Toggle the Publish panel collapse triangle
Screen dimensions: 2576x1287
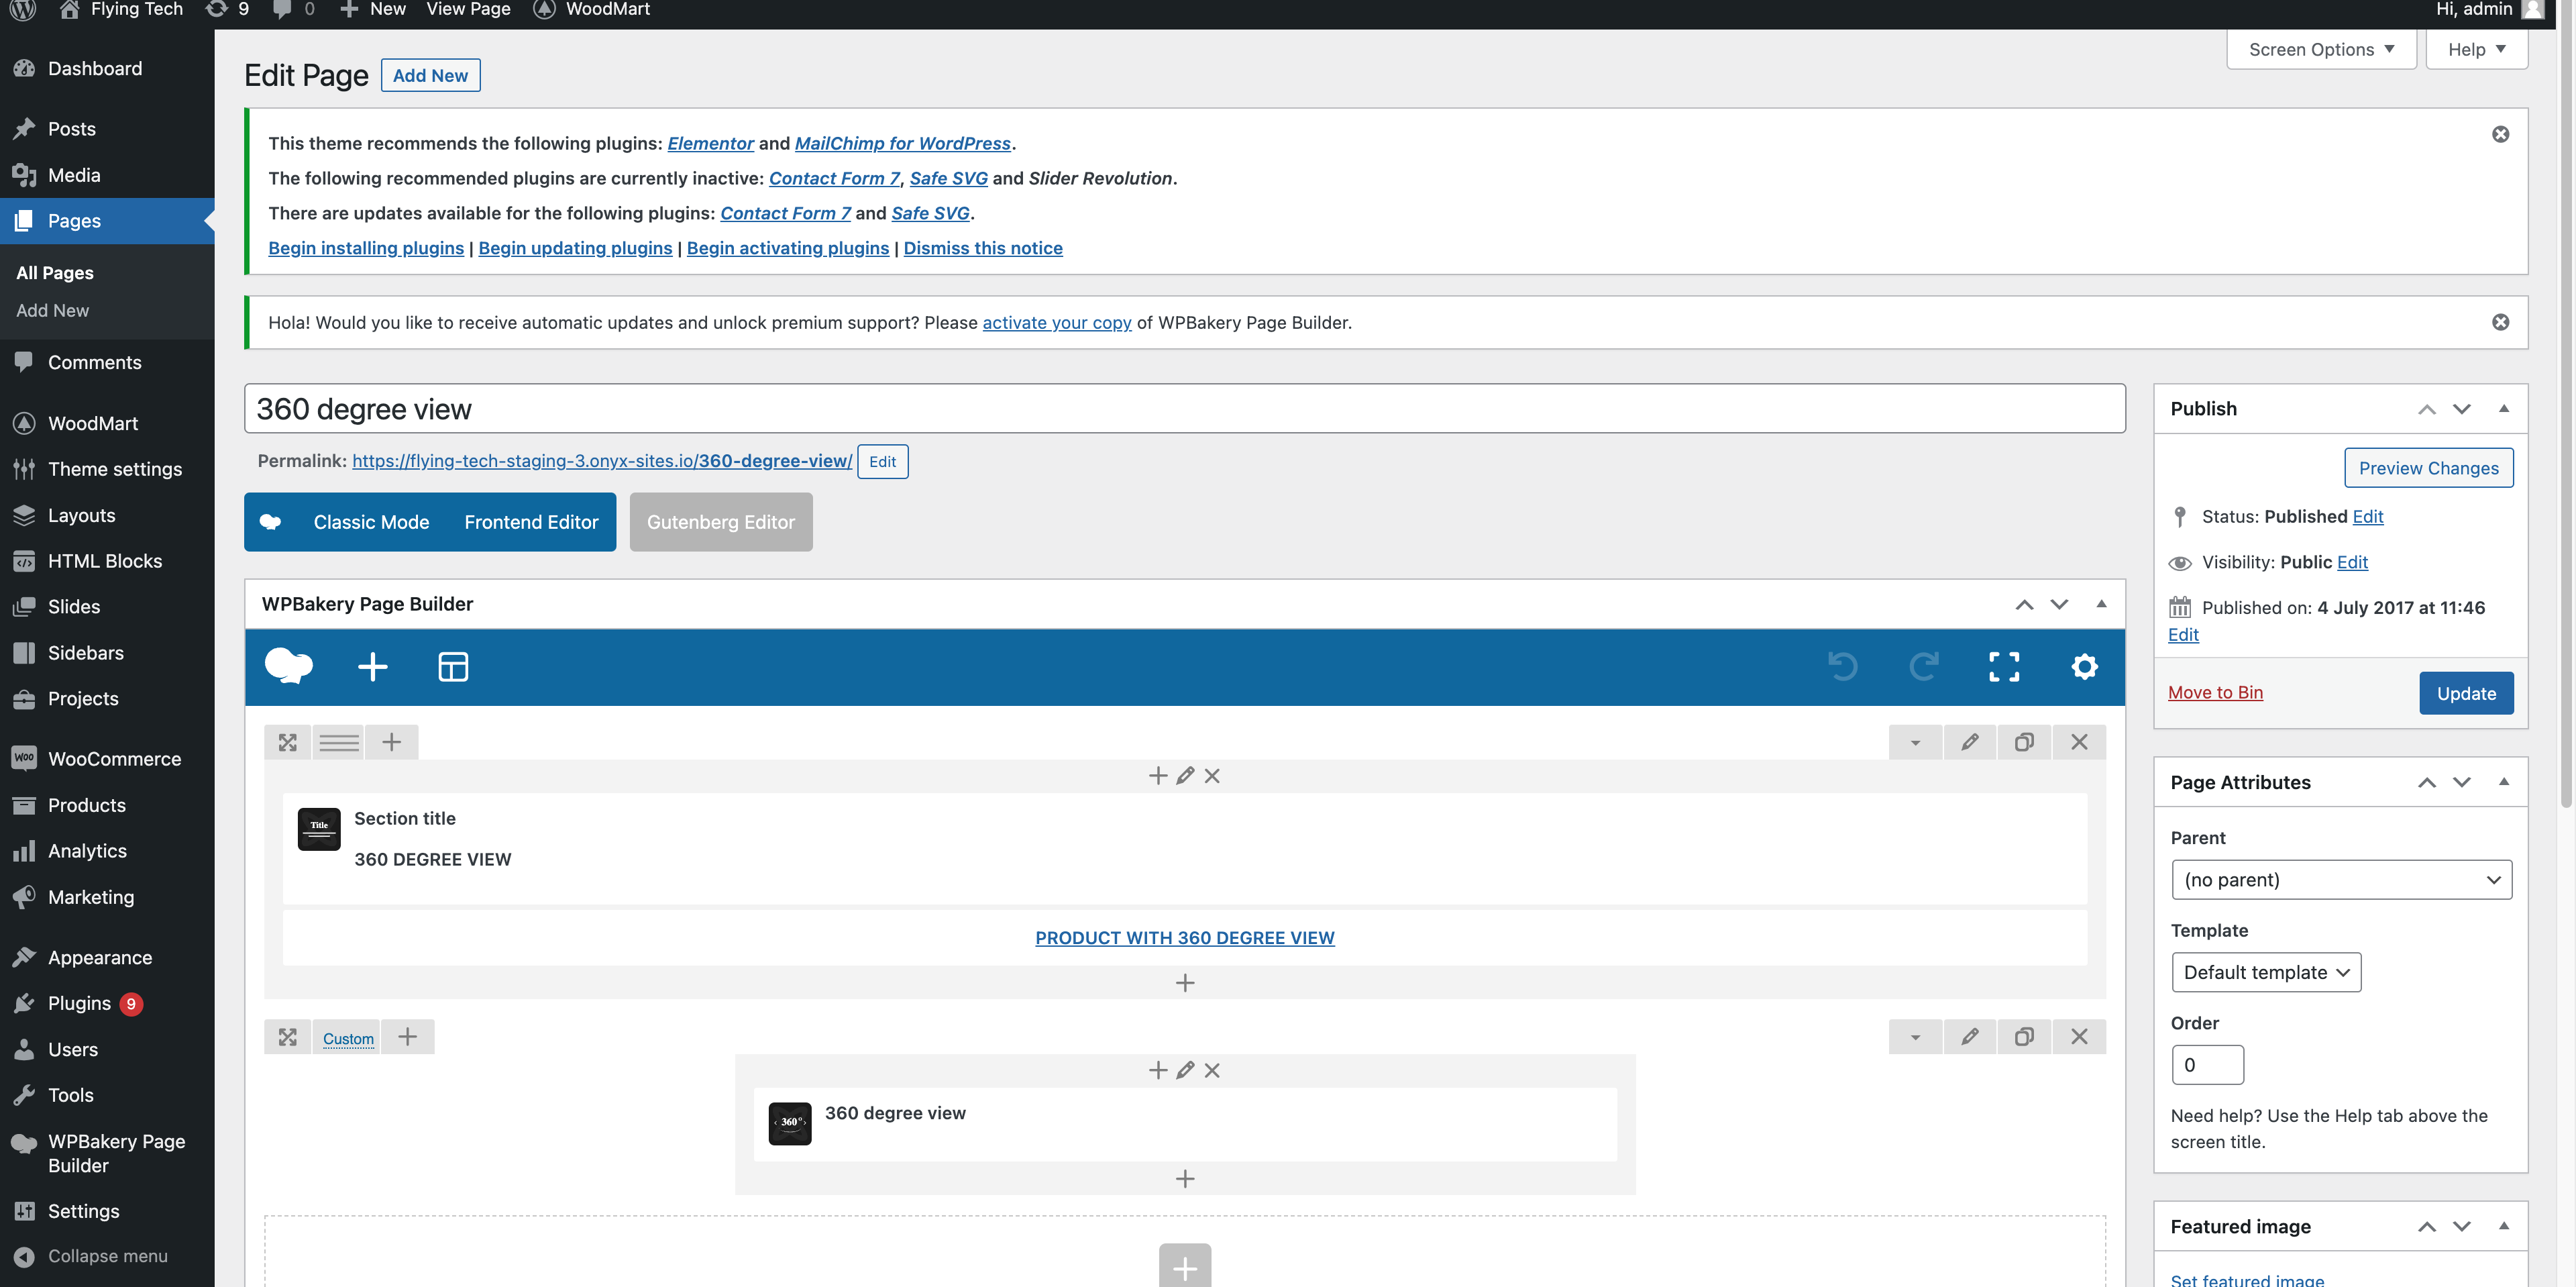pos(2503,409)
